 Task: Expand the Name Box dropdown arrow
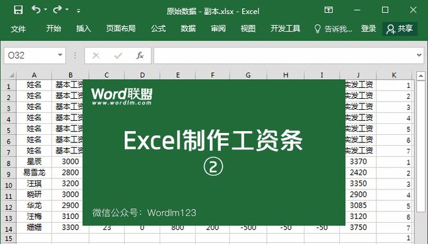[x=60, y=55]
